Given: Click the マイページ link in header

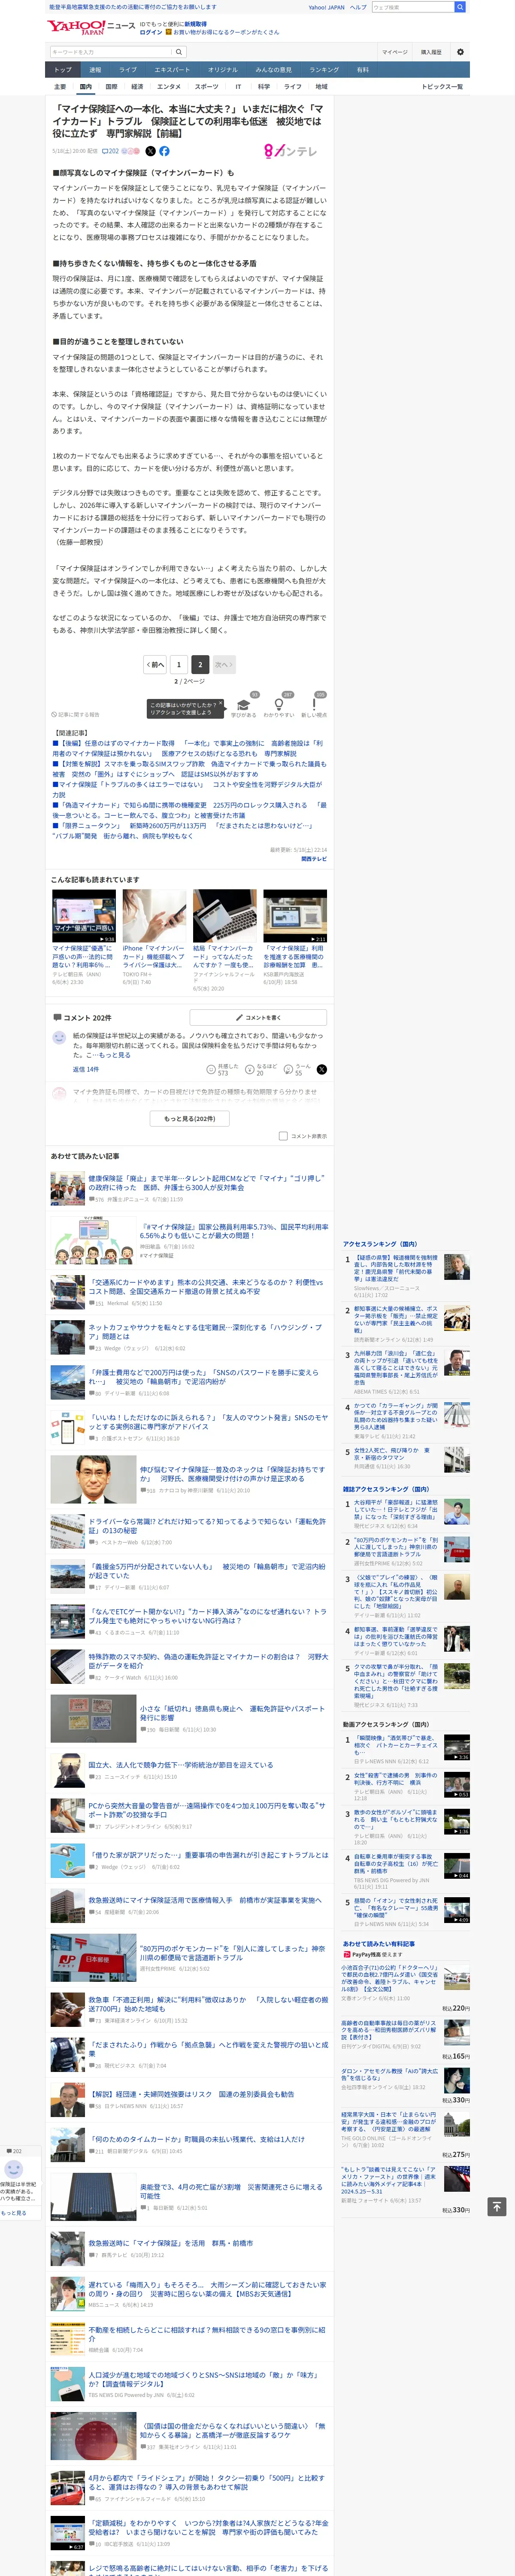Looking at the screenshot, I should pyautogui.click(x=395, y=52).
